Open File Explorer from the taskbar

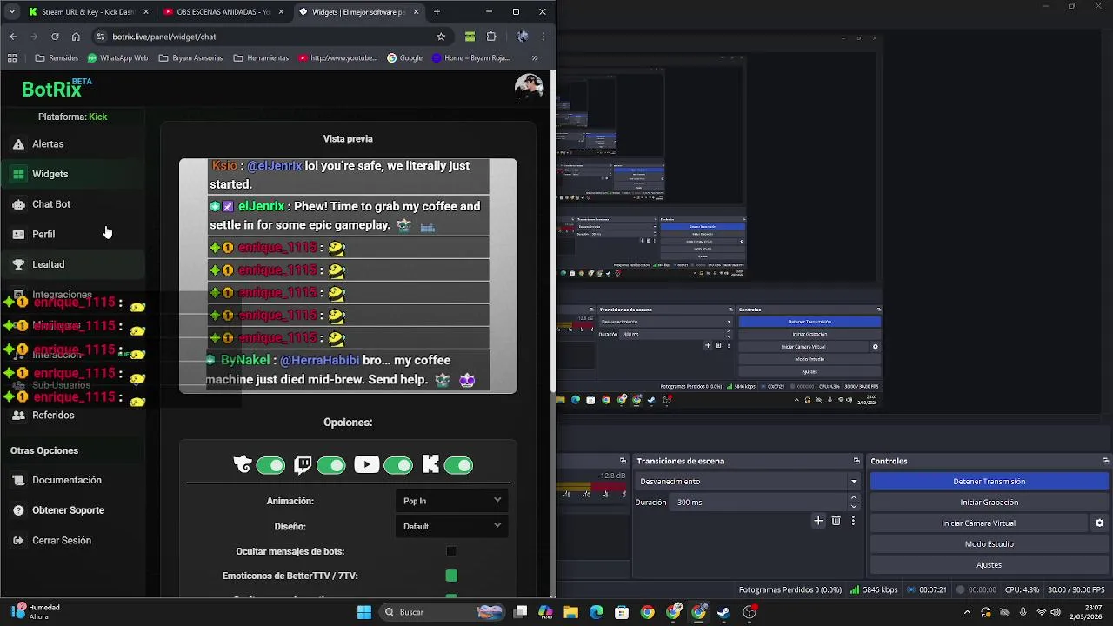click(570, 612)
